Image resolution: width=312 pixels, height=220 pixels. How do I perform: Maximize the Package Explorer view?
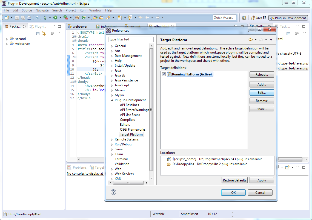[59, 26]
